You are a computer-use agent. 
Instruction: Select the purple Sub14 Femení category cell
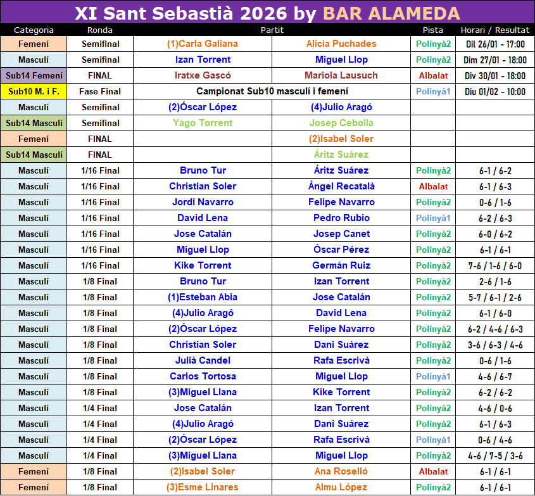coord(34,75)
